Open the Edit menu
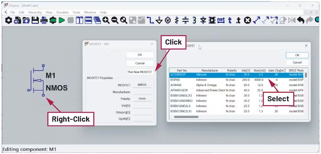The image size is (321, 154). (x=22, y=12)
